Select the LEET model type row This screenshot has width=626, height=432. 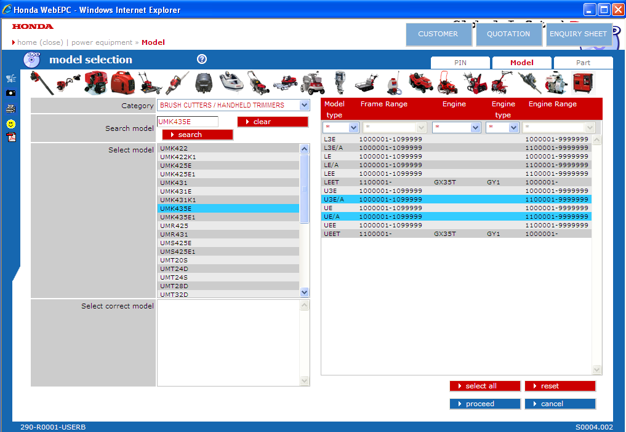(x=456, y=182)
